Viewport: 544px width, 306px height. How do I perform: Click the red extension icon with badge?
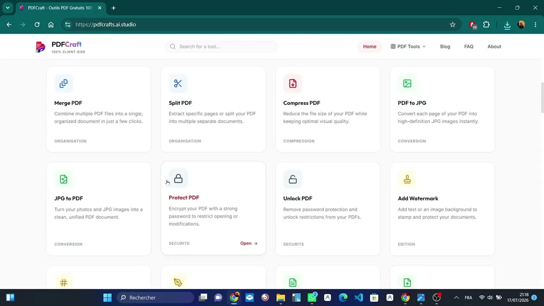coord(473,25)
